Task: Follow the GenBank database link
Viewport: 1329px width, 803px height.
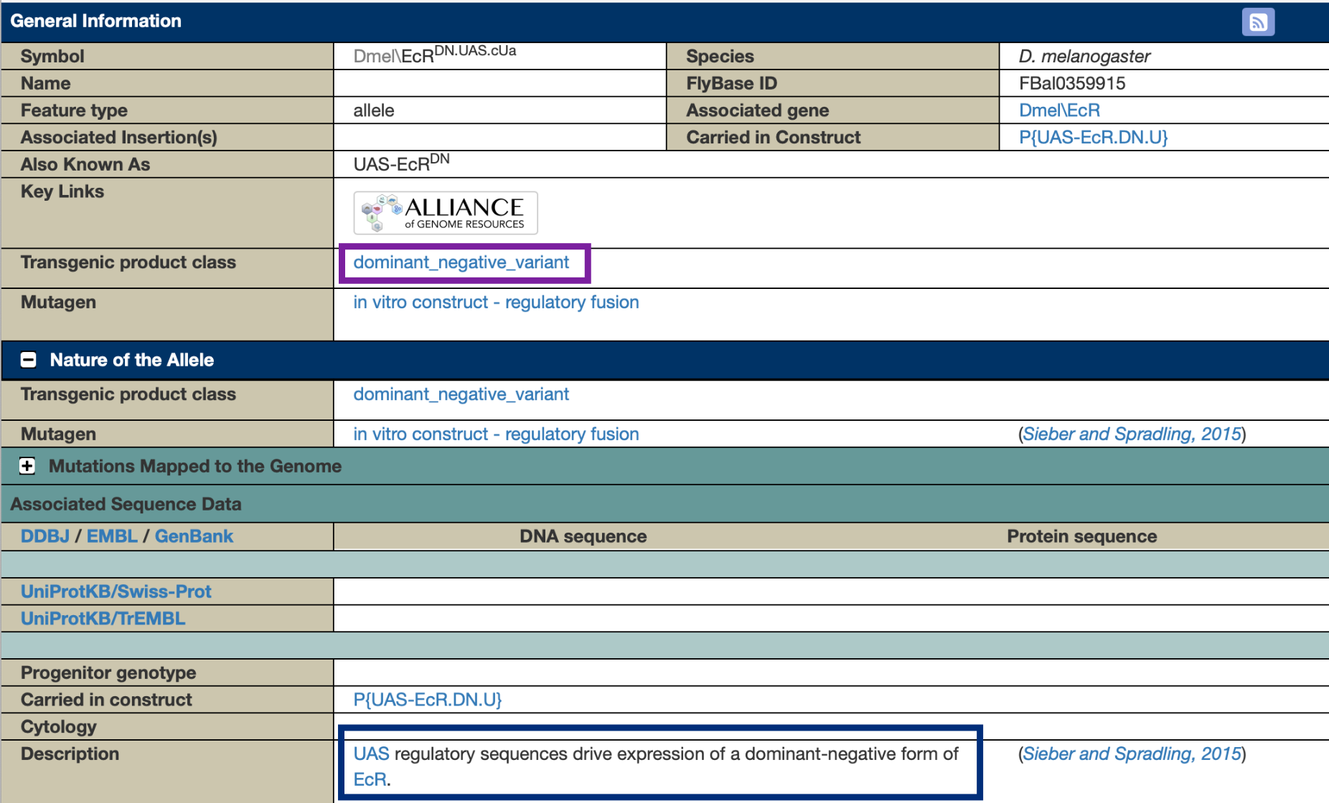Action: coord(194,536)
